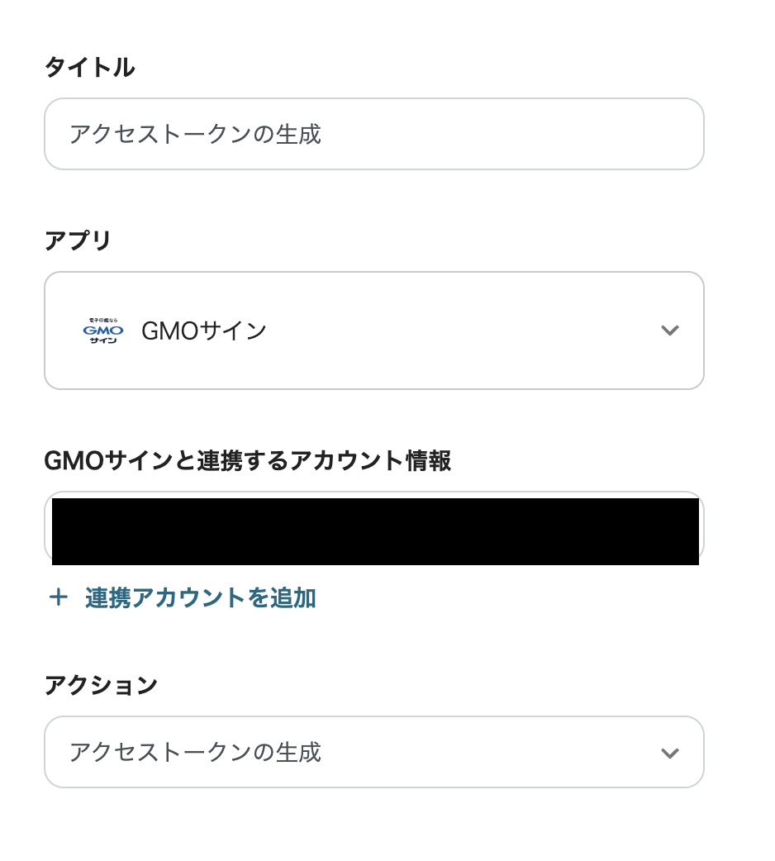
Task: Click the タイトル field label
Action: (89, 68)
